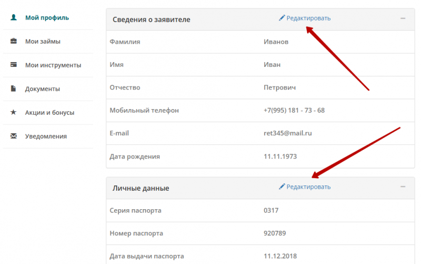Collapse the Личные данные panel

coord(403,187)
